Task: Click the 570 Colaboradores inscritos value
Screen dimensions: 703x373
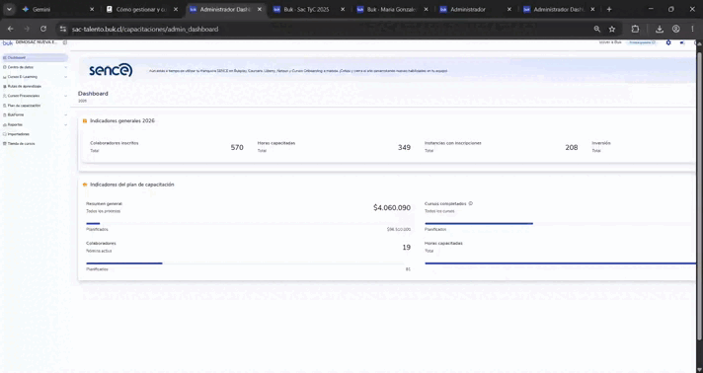Action: 237,147
